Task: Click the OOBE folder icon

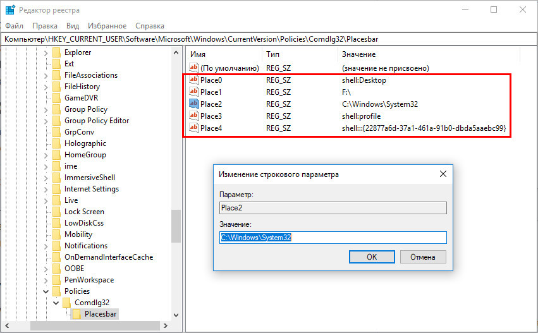Action: 57,269
